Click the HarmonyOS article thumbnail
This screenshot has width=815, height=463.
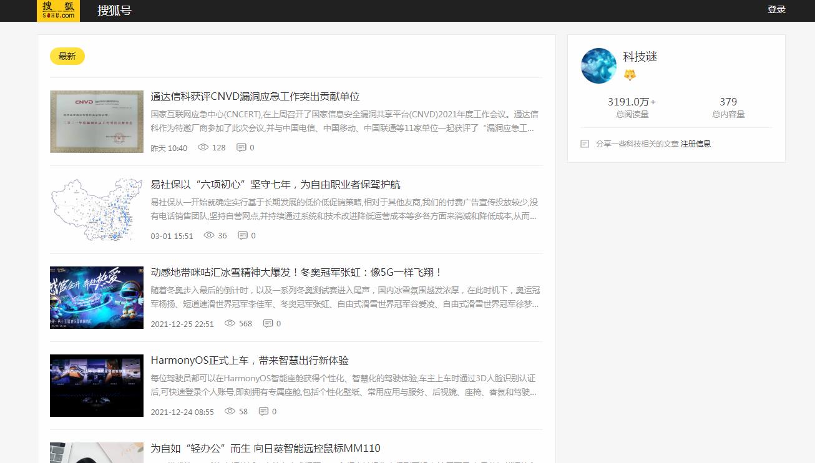pyautogui.click(x=97, y=386)
